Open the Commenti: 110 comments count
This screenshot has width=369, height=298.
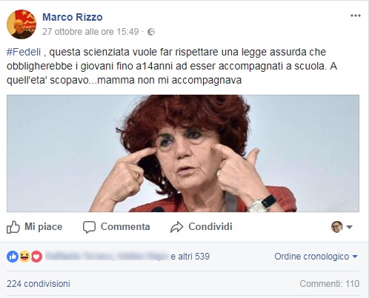click(330, 284)
